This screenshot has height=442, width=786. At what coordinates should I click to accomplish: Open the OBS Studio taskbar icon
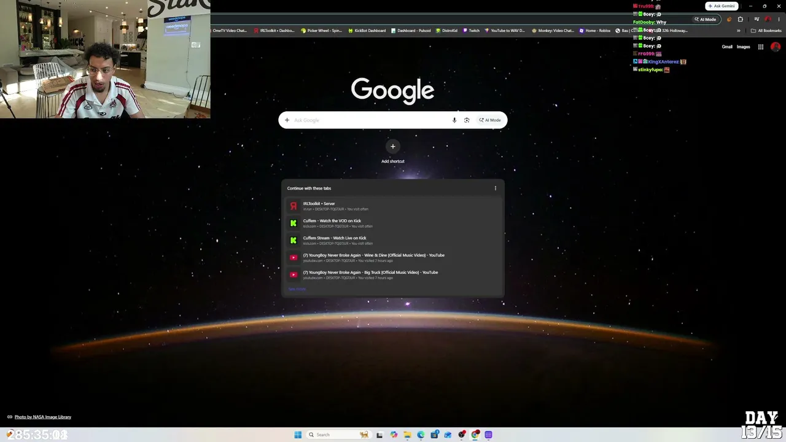click(462, 435)
